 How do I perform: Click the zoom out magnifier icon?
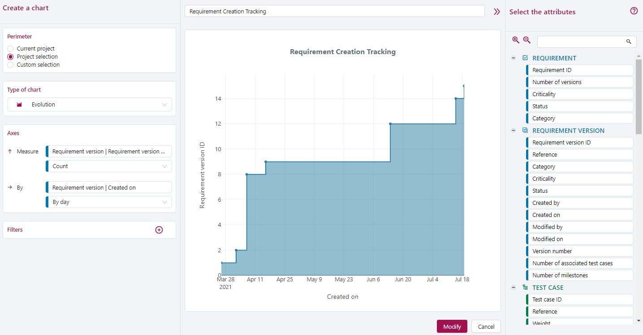click(527, 40)
